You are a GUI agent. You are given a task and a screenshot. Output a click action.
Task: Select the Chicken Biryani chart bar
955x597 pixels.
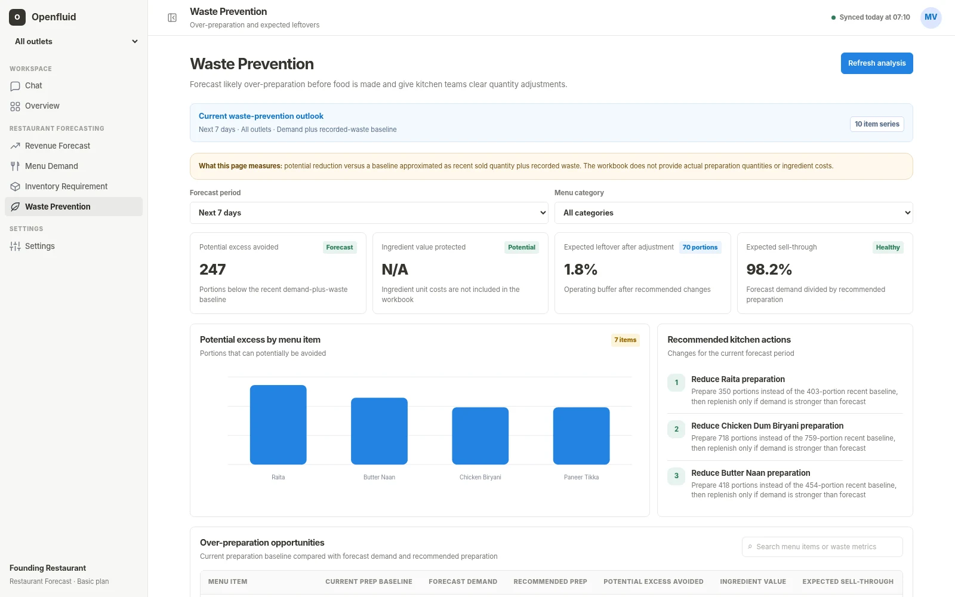(480, 436)
